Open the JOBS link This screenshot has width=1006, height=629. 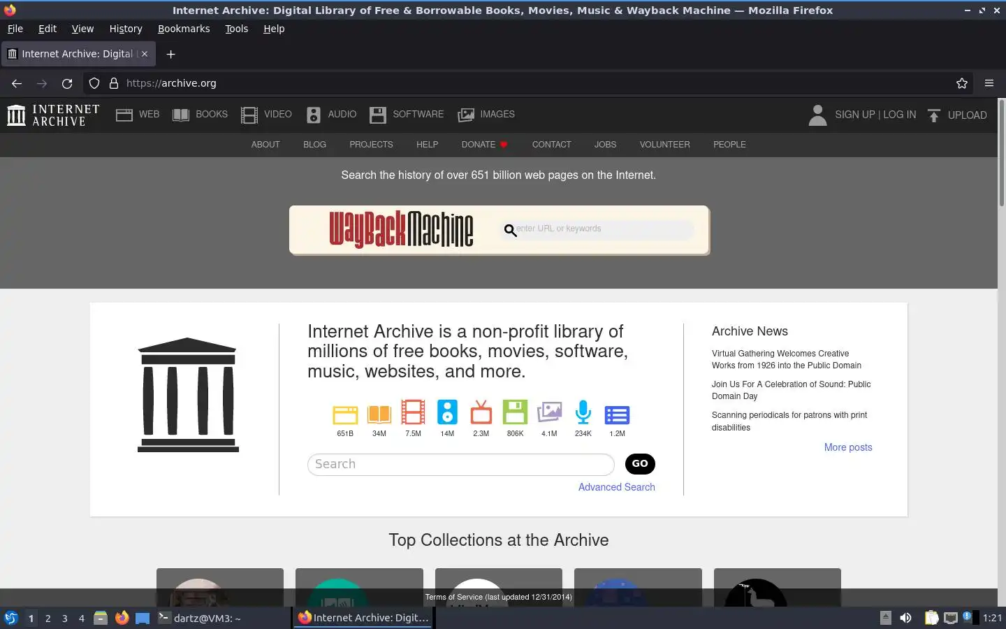point(605,145)
